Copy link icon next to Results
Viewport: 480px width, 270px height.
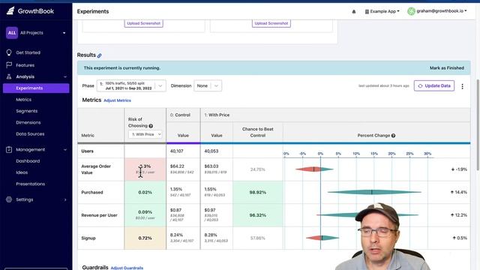point(100,55)
